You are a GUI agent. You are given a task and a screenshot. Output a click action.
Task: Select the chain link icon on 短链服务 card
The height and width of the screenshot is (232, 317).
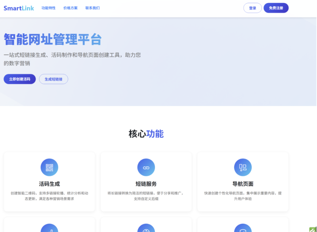pos(146,167)
